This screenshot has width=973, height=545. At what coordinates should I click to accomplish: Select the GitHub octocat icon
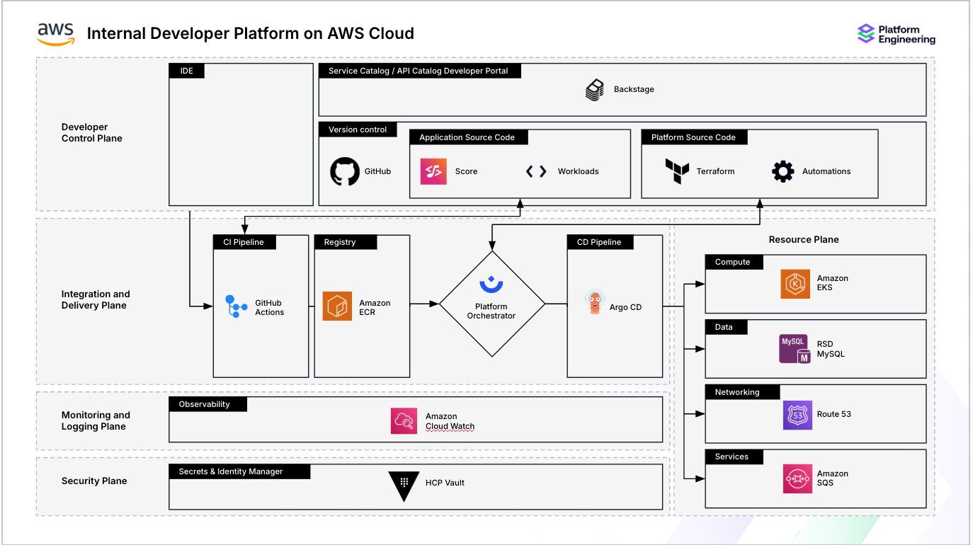tap(345, 171)
